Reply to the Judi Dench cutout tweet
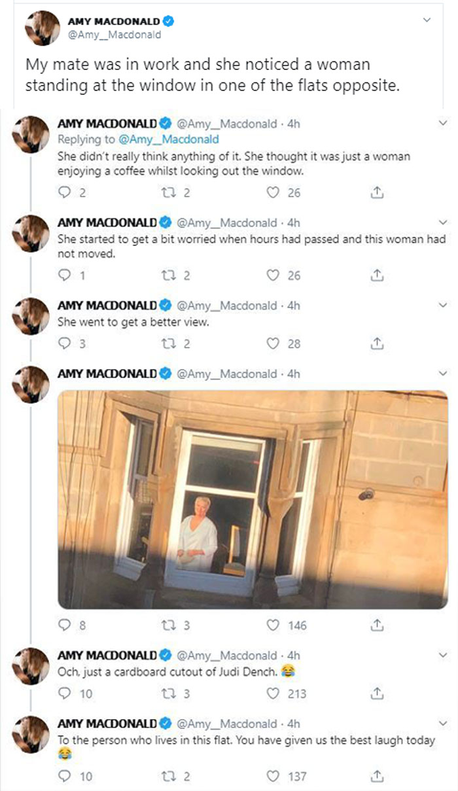 click(x=65, y=694)
